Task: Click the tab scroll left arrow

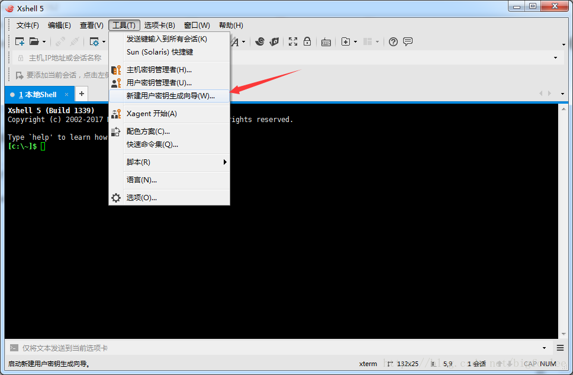Action: tap(541, 94)
